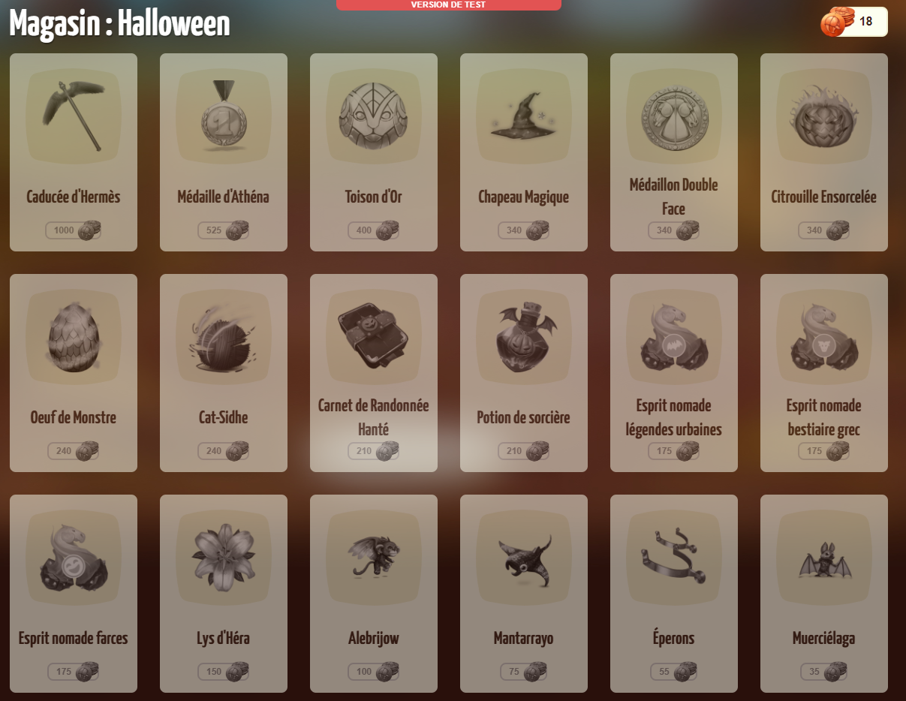
Task: Select the Esprit nomade bestiaire grec thumbnail
Action: 824,337
